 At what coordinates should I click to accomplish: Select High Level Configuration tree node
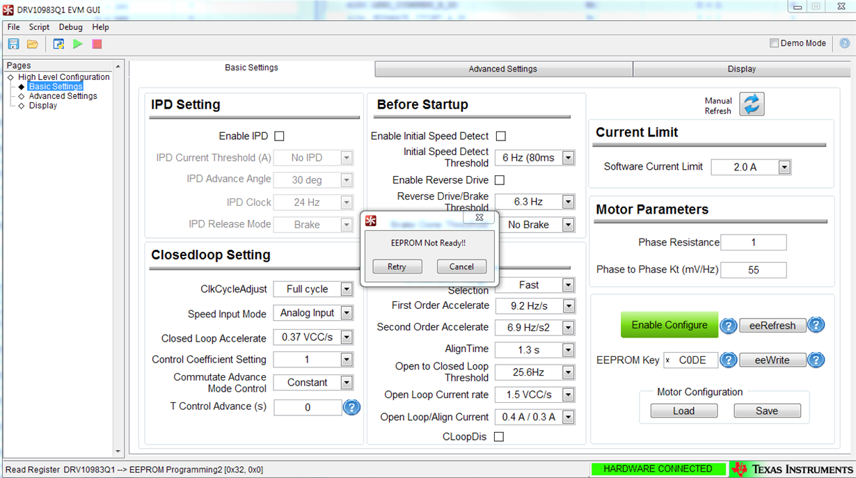point(64,77)
